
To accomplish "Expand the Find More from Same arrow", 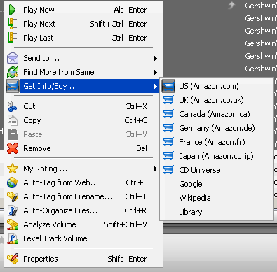I will [156, 72].
